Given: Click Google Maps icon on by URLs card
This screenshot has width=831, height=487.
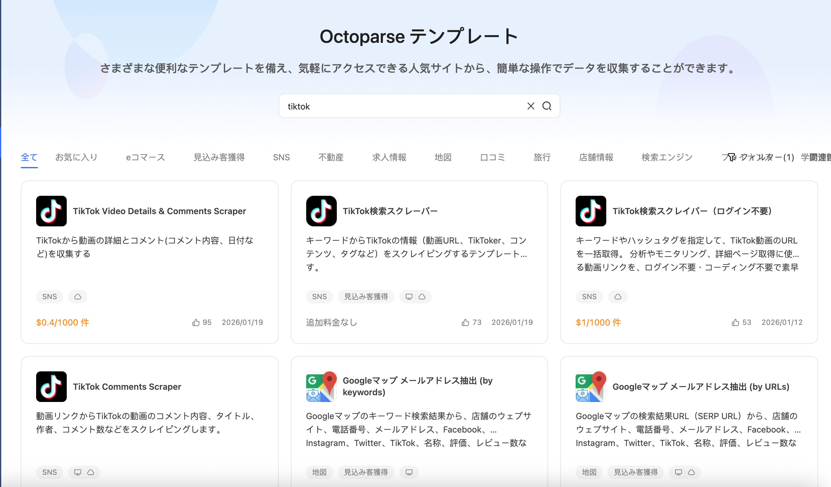Looking at the screenshot, I should (x=591, y=386).
